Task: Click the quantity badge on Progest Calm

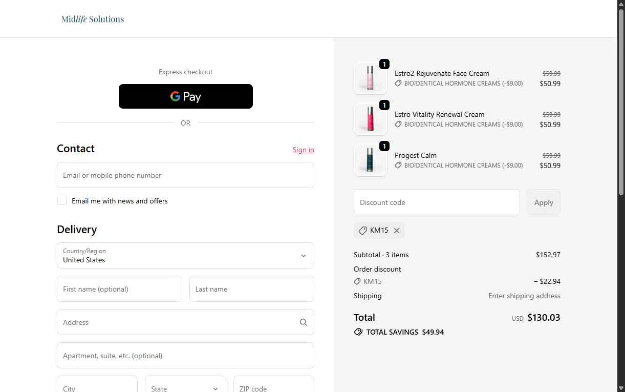Action: [384, 146]
